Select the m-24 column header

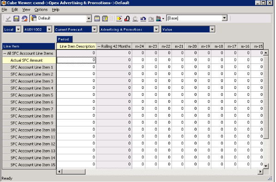pyautogui.click(x=139, y=46)
